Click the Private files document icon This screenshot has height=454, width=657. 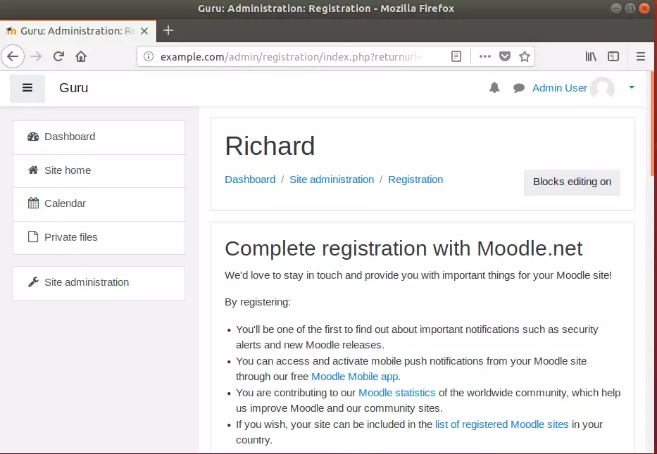pyautogui.click(x=33, y=237)
